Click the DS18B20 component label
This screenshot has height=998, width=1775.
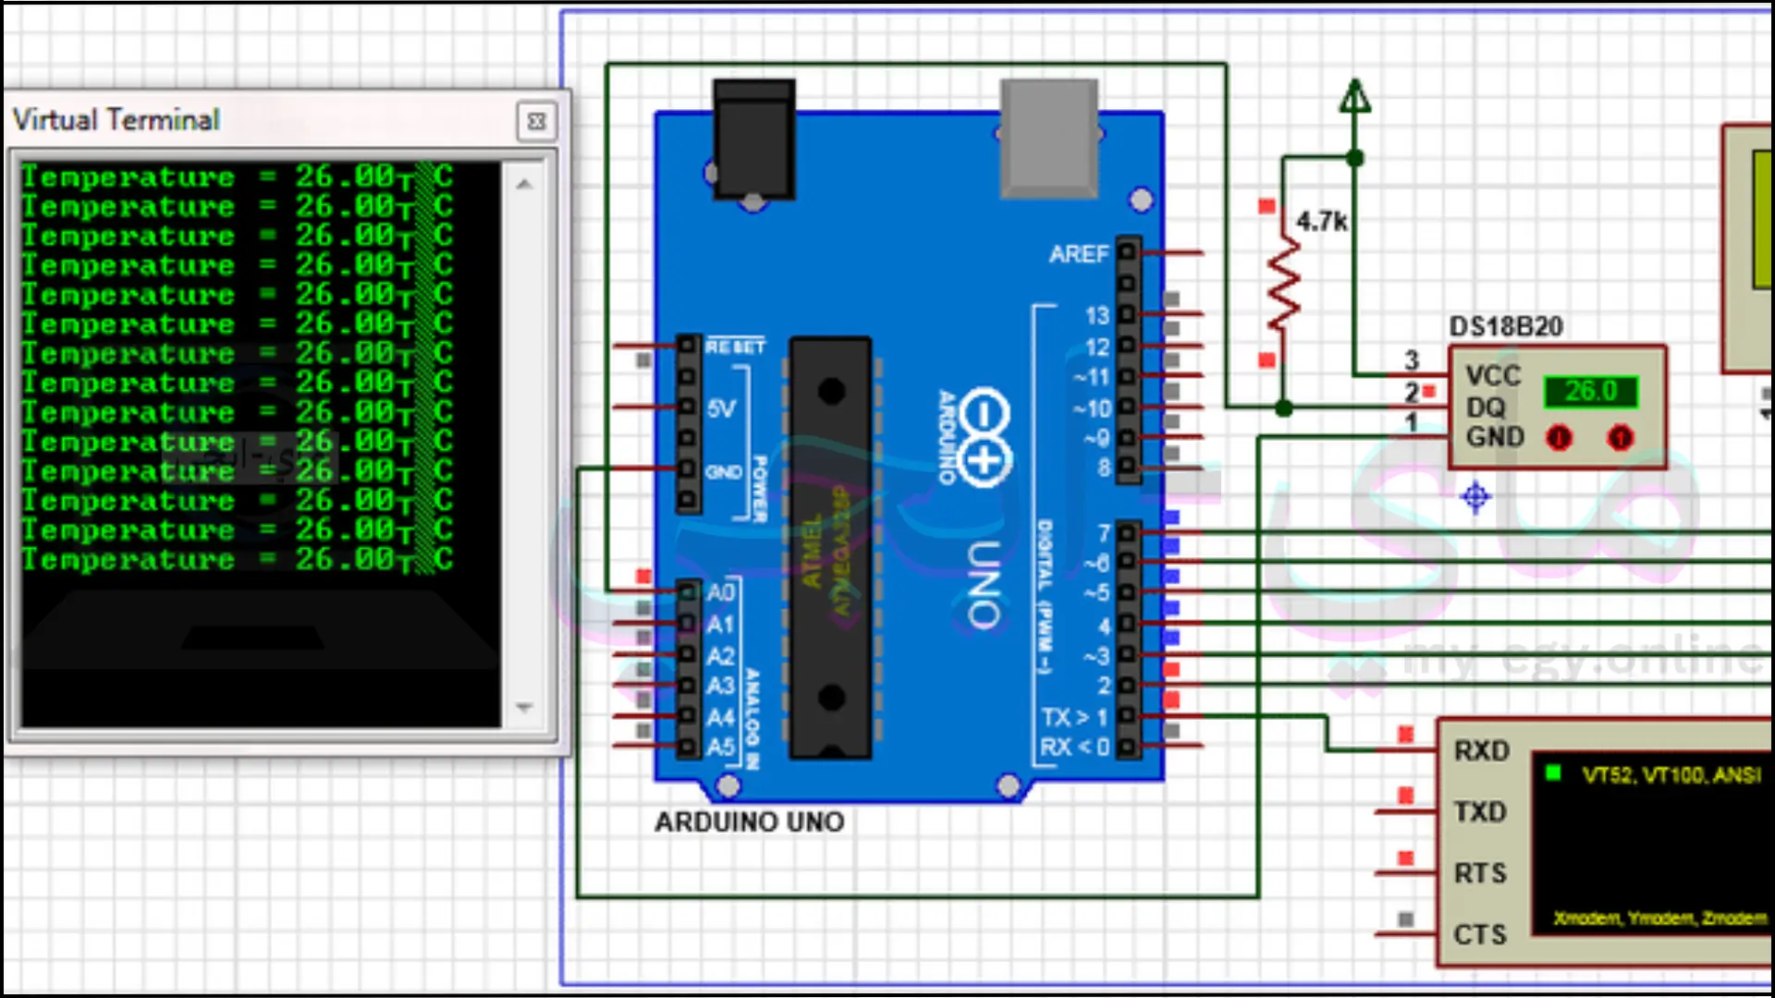pyautogui.click(x=1506, y=326)
